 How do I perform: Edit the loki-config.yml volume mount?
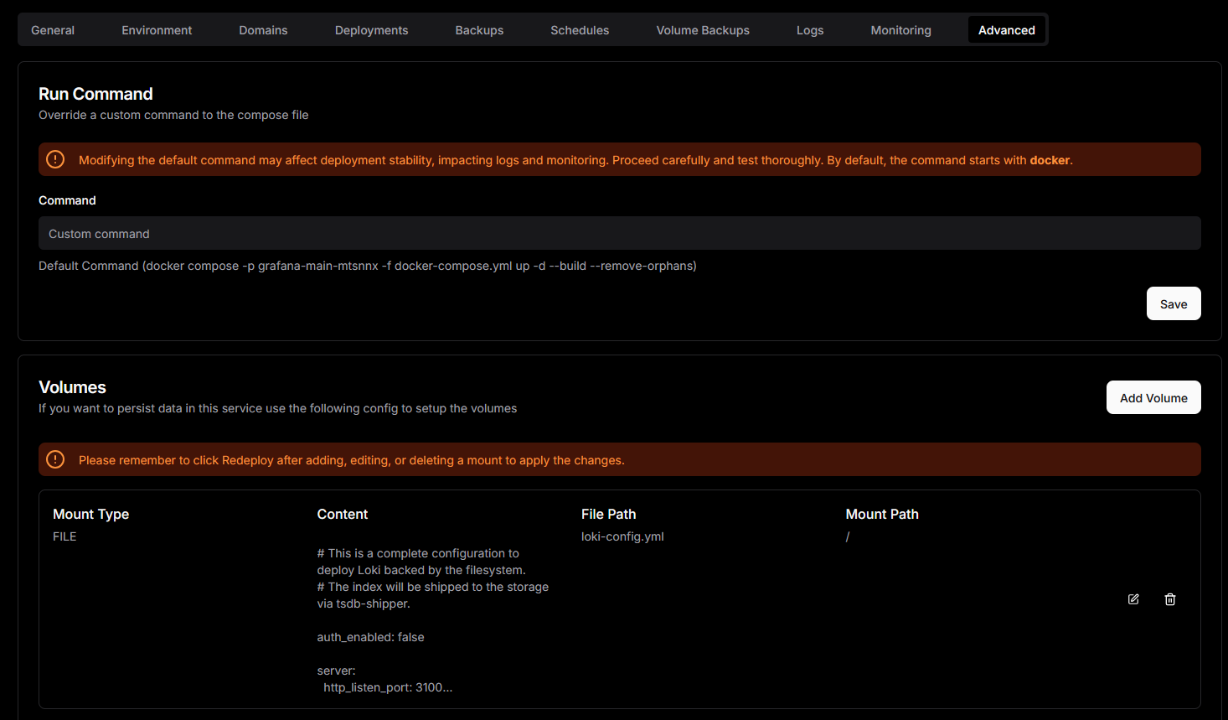pos(1133,599)
